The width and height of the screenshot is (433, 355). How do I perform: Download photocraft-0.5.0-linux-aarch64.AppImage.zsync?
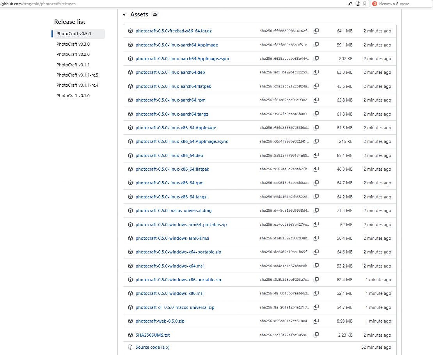tap(183, 59)
